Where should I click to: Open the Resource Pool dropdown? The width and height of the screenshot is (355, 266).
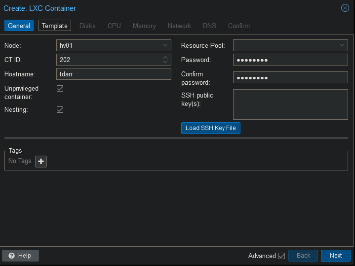[x=342, y=45]
